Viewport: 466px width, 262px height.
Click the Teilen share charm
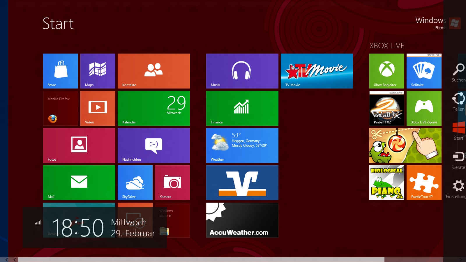point(458,102)
